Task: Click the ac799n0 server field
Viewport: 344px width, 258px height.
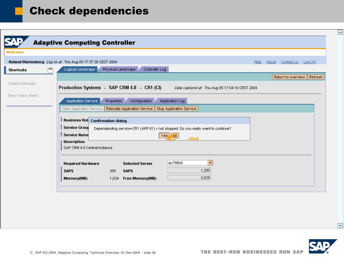Action: click(x=187, y=163)
